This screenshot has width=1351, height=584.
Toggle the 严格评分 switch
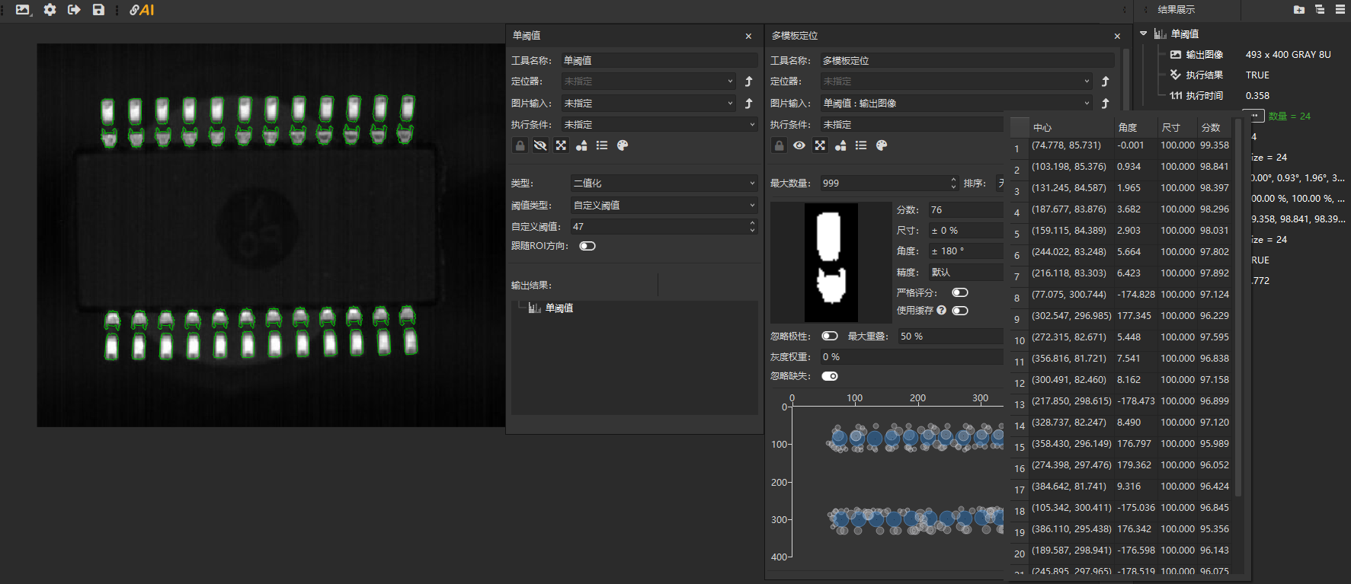coord(960,292)
